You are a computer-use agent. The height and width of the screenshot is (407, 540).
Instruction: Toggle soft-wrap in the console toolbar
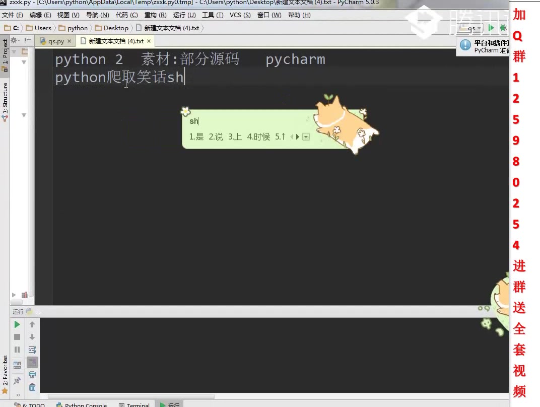32,349
